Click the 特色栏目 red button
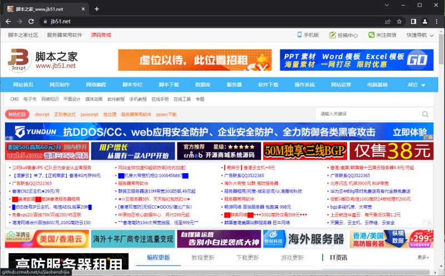445x276 pixels. [17, 115]
